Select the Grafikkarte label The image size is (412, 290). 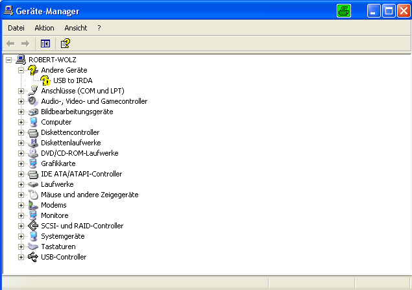tap(58, 163)
